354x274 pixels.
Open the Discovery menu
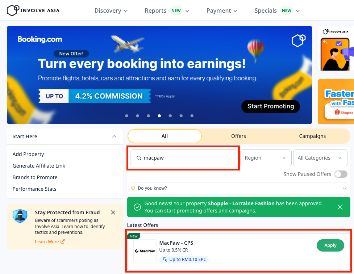pyautogui.click(x=111, y=10)
